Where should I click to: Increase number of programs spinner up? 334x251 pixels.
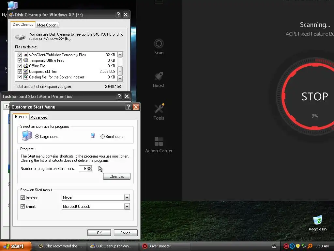pos(89,167)
